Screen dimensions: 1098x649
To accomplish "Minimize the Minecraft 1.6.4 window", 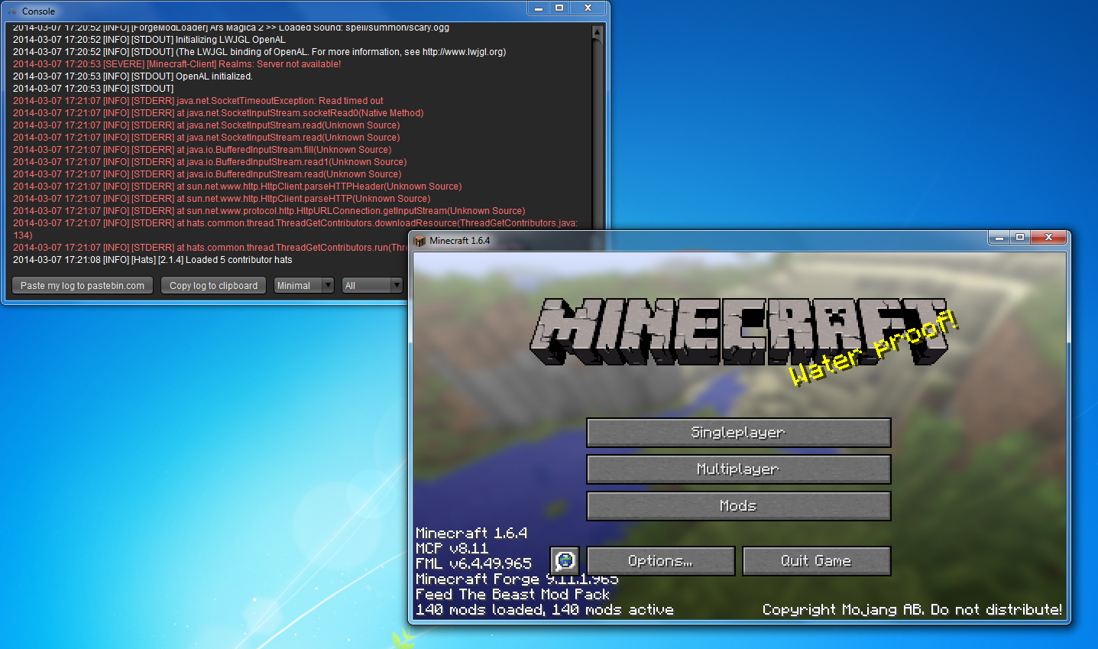I will click(x=999, y=238).
